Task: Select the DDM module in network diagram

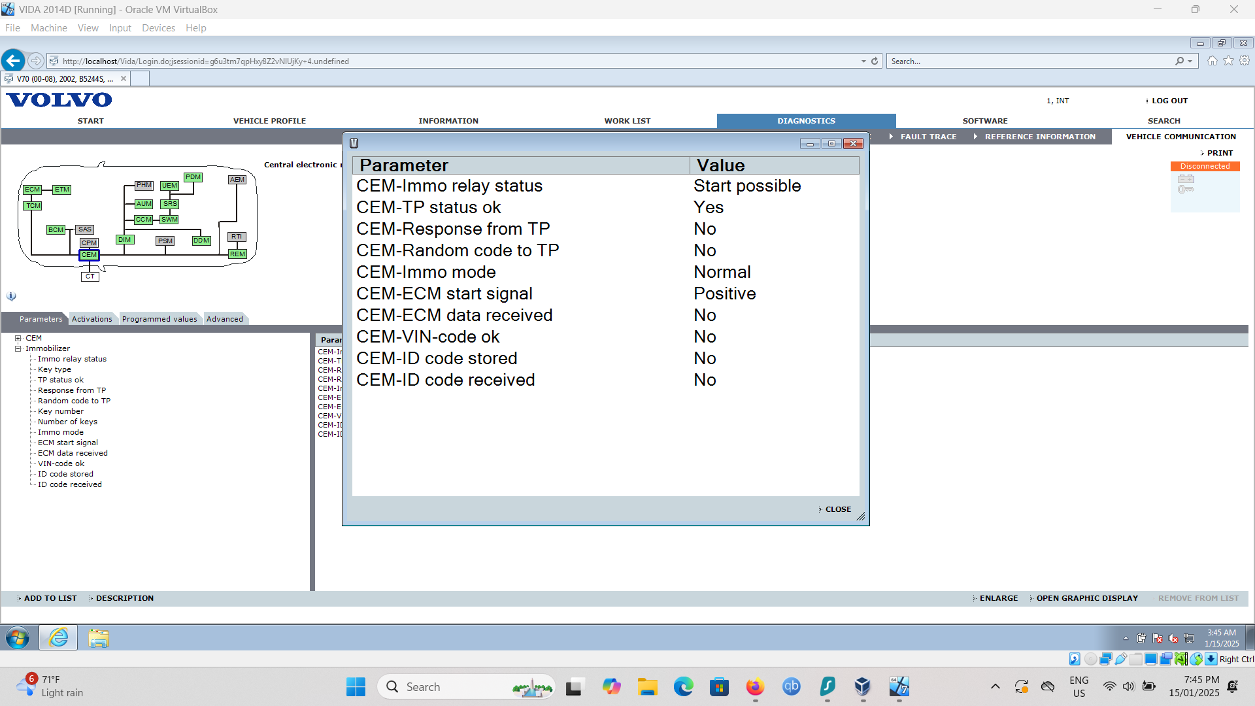Action: click(x=201, y=241)
